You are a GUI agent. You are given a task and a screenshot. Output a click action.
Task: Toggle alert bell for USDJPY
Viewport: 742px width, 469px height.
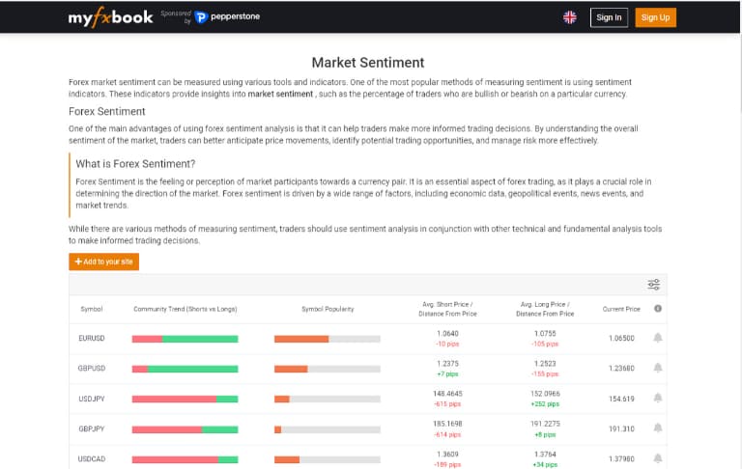pos(658,398)
